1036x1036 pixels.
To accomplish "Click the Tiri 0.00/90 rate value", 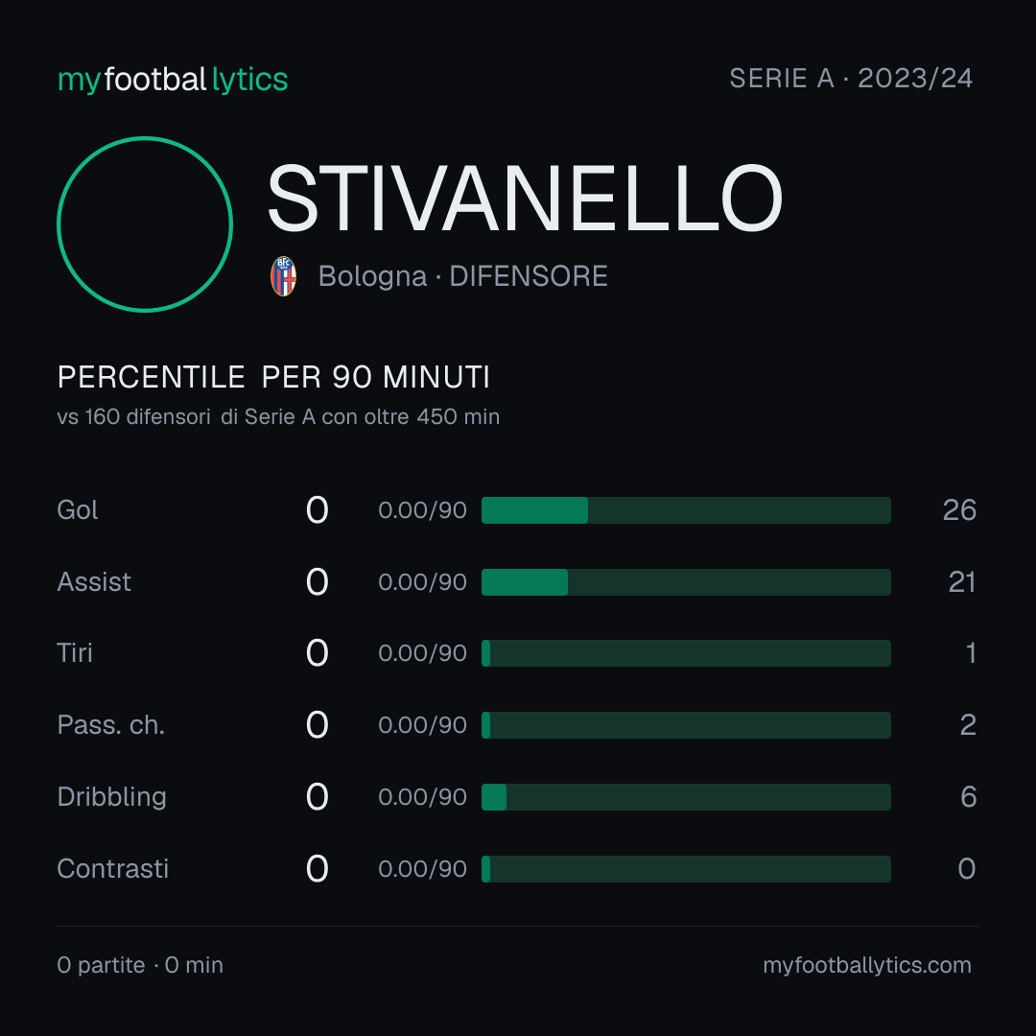I will click(x=423, y=653).
